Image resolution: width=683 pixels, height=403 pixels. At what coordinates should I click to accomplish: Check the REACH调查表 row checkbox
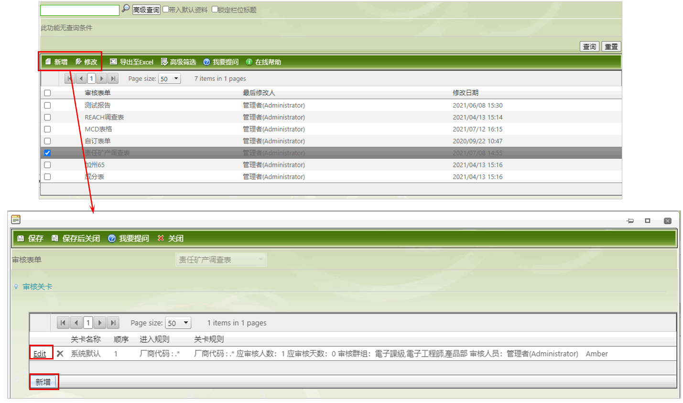[x=47, y=117]
